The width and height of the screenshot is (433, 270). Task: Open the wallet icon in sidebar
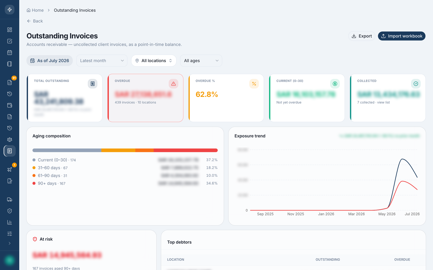[9, 105]
